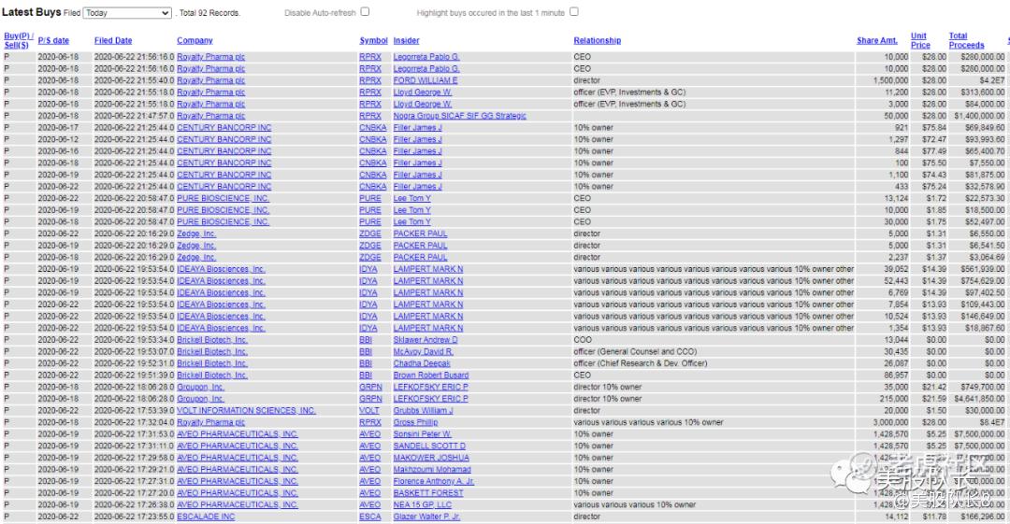Open insider Brown Robert Busard link
The height and width of the screenshot is (524, 1010).
pyautogui.click(x=431, y=375)
